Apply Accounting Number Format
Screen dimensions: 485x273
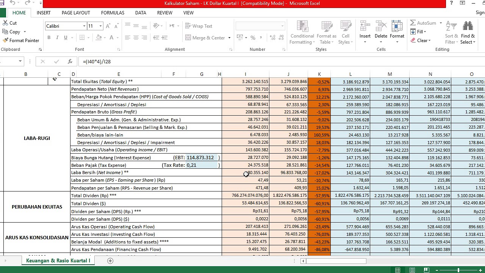point(239,38)
